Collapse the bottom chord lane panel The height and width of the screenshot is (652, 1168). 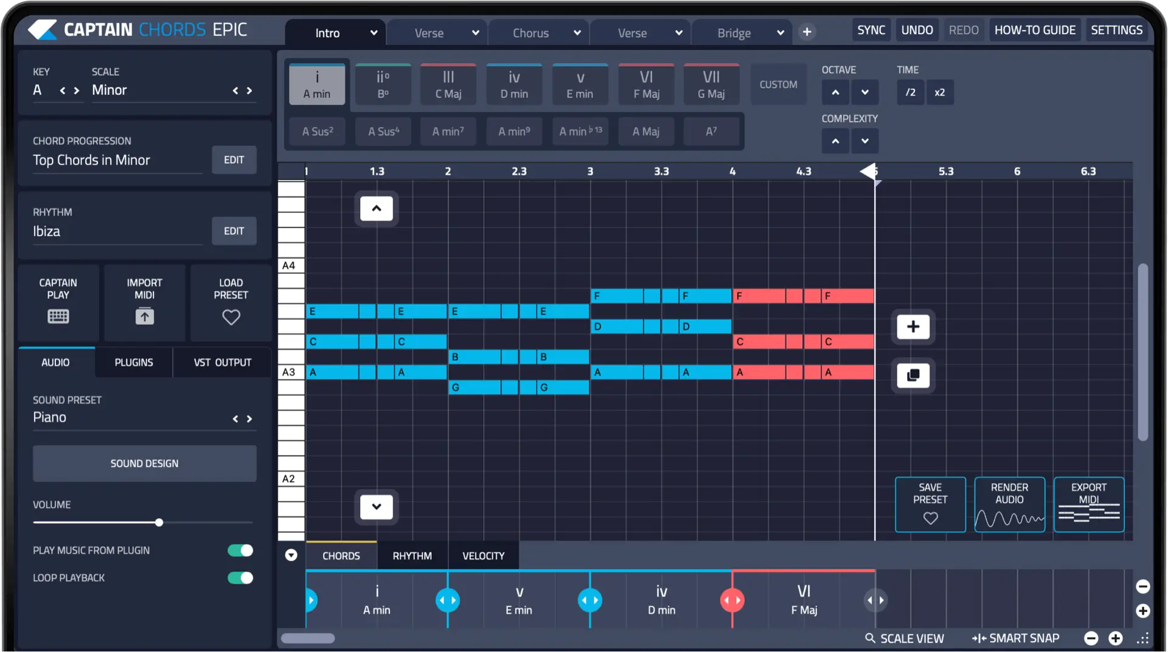[x=291, y=555]
